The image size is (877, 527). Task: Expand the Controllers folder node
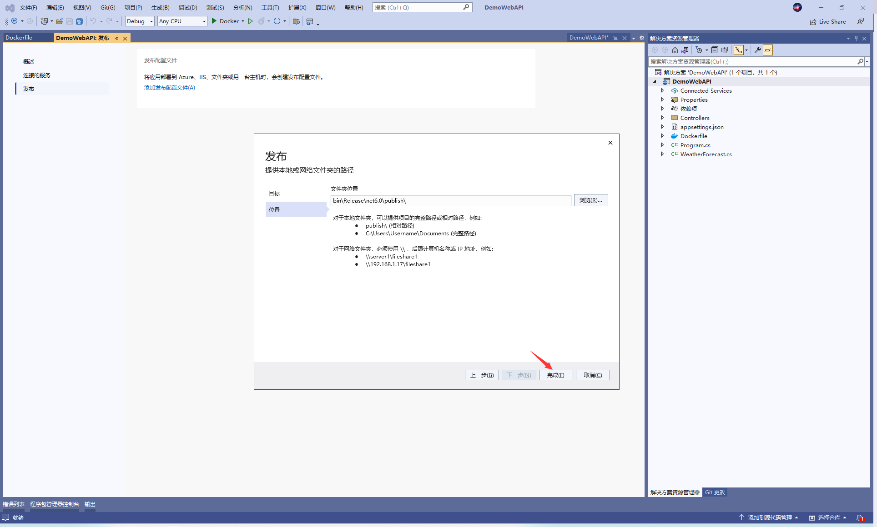pos(662,118)
